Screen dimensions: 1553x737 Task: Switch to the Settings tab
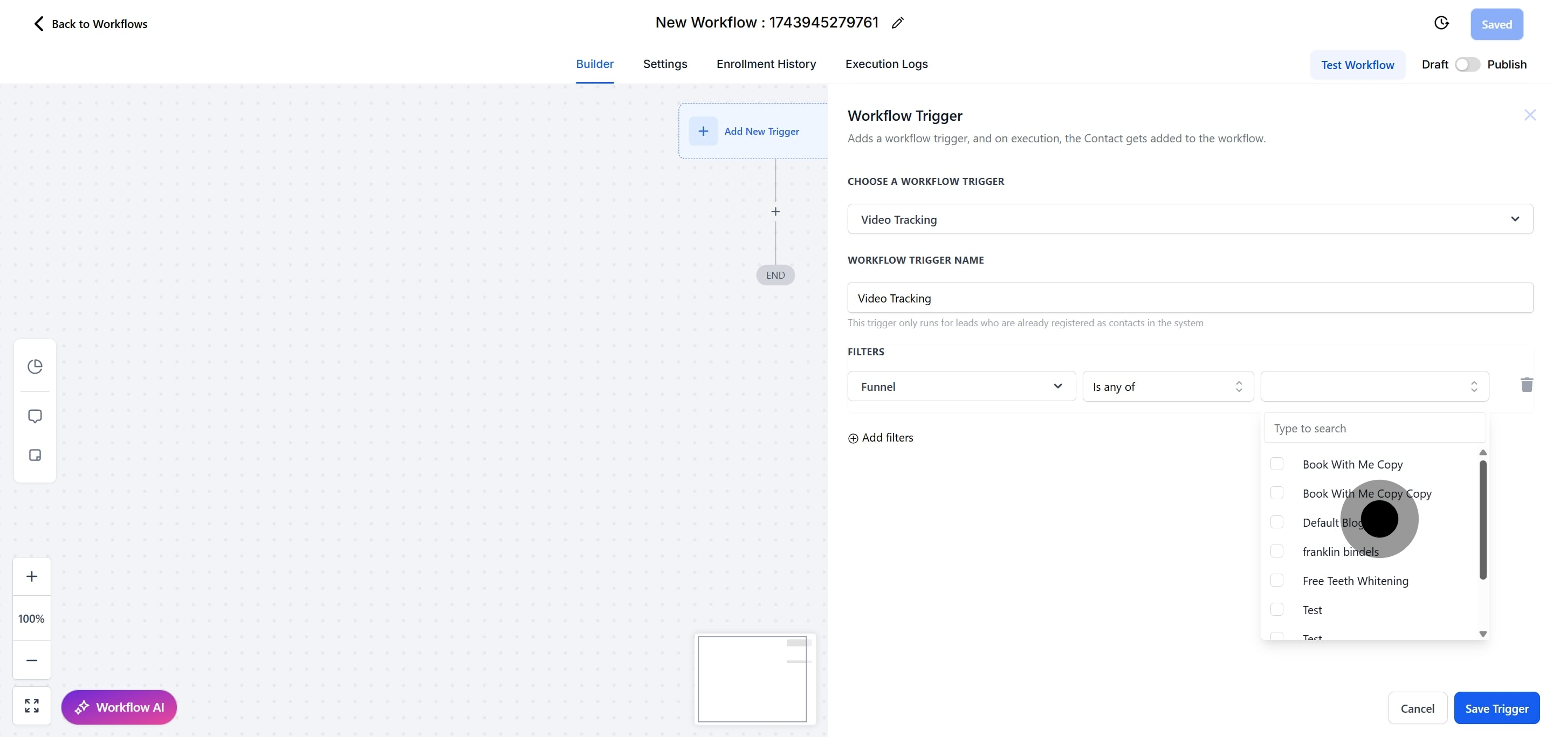tap(665, 64)
